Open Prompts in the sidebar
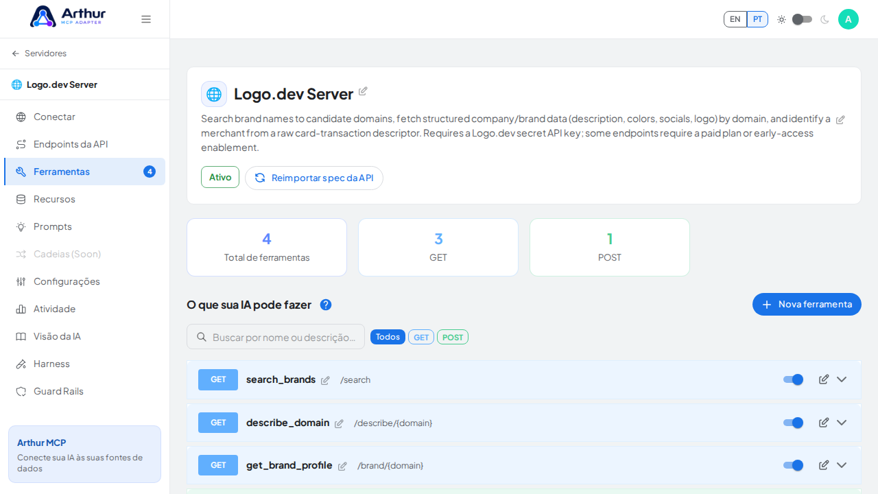 coord(84,226)
